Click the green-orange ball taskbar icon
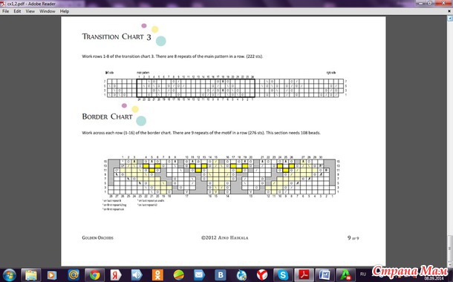 pos(178,275)
